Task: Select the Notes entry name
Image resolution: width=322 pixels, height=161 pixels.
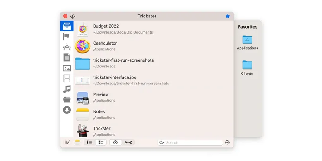Action: pyautogui.click(x=99, y=111)
